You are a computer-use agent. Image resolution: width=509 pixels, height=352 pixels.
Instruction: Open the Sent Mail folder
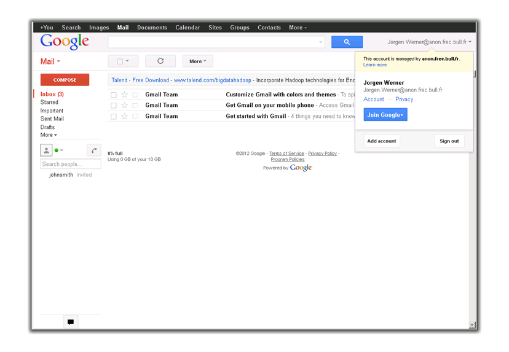(x=52, y=119)
